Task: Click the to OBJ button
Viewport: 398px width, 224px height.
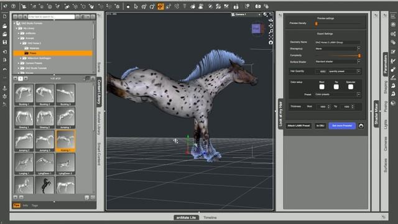Action: [x=320, y=126]
